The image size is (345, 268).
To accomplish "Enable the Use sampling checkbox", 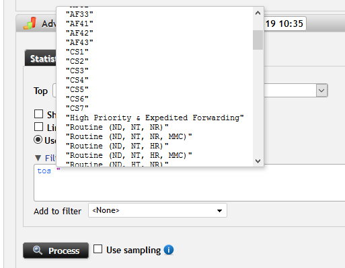I will coord(98,249).
